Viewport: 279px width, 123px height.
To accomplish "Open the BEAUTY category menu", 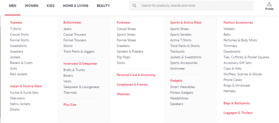I will point(103,5).
